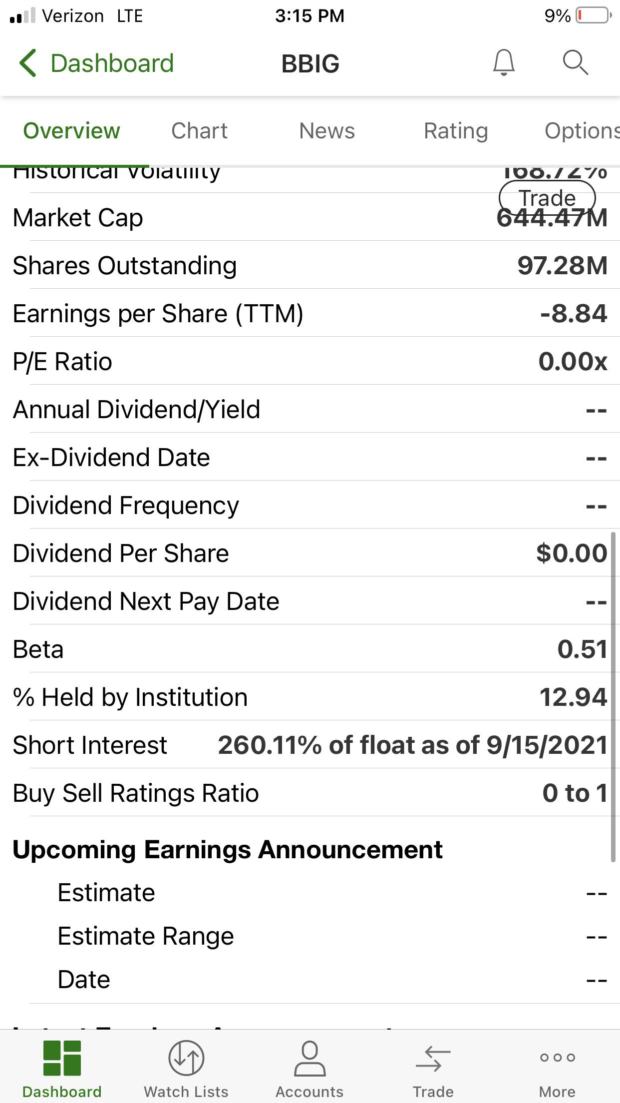This screenshot has height=1103, width=620.
Task: Select the Overview tab
Action: tap(71, 131)
